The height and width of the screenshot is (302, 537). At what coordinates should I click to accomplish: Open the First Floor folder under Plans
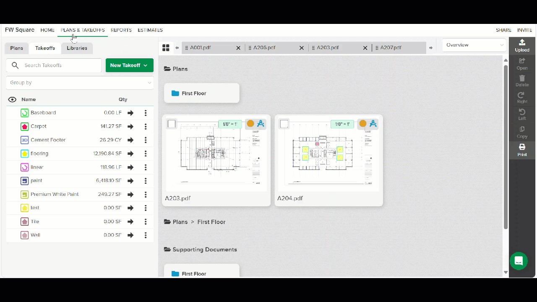coord(202,93)
